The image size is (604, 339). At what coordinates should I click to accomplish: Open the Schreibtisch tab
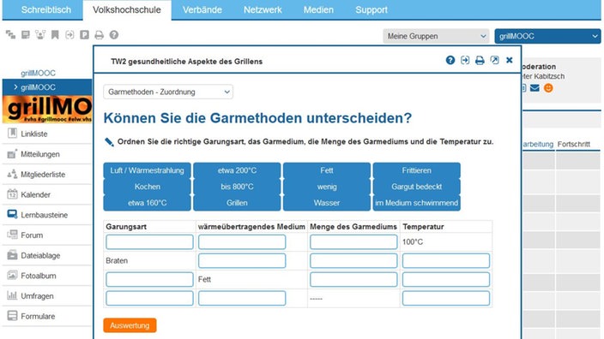[45, 9]
